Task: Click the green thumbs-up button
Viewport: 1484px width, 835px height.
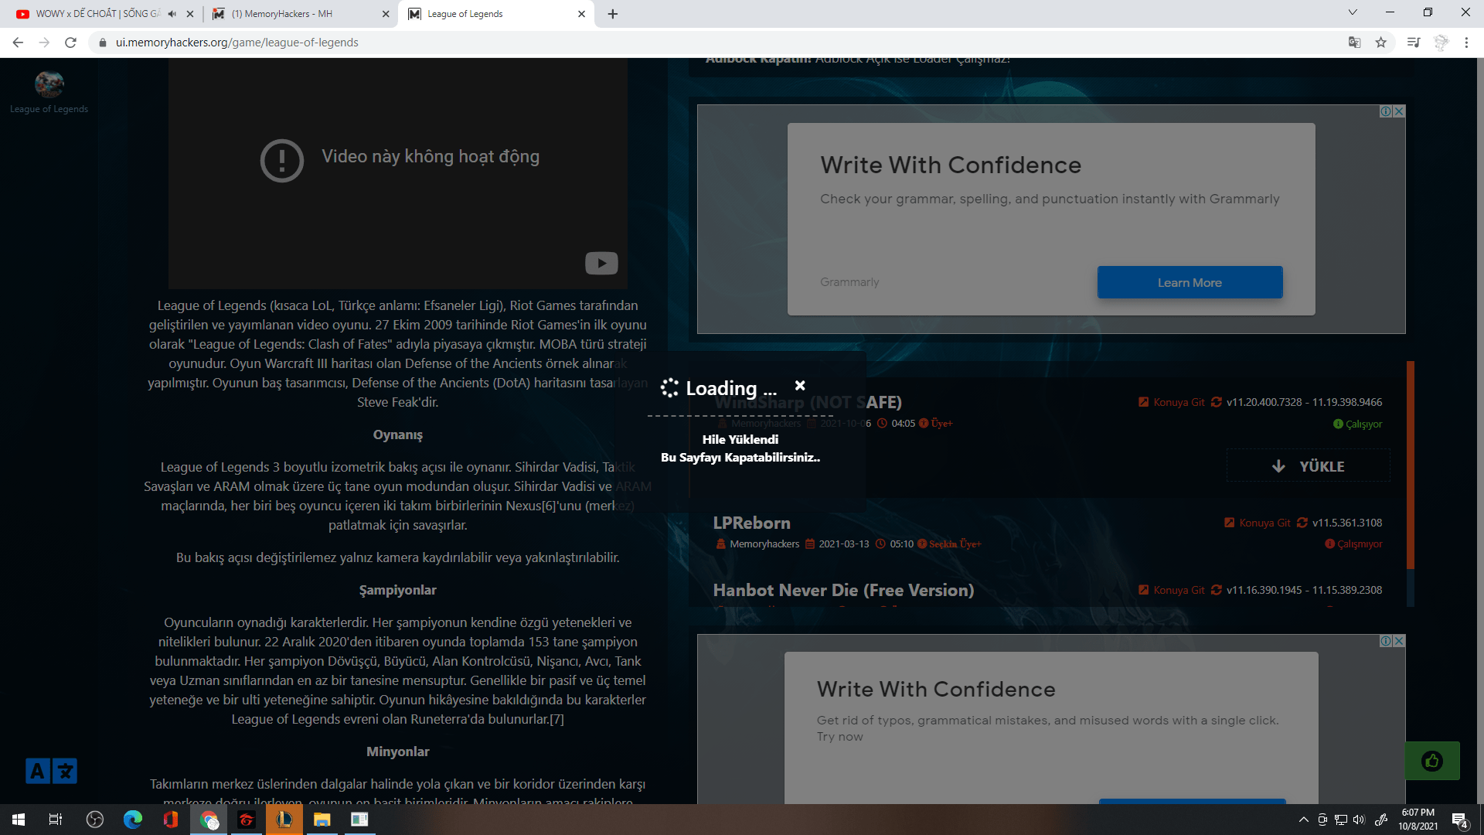Action: pos(1432,761)
